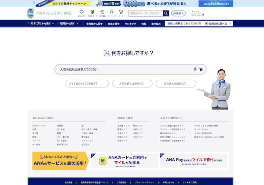Screen dimensions: 264x185
Task: Open ワンストップ特例制度ガイド link
Action: pos(172,129)
